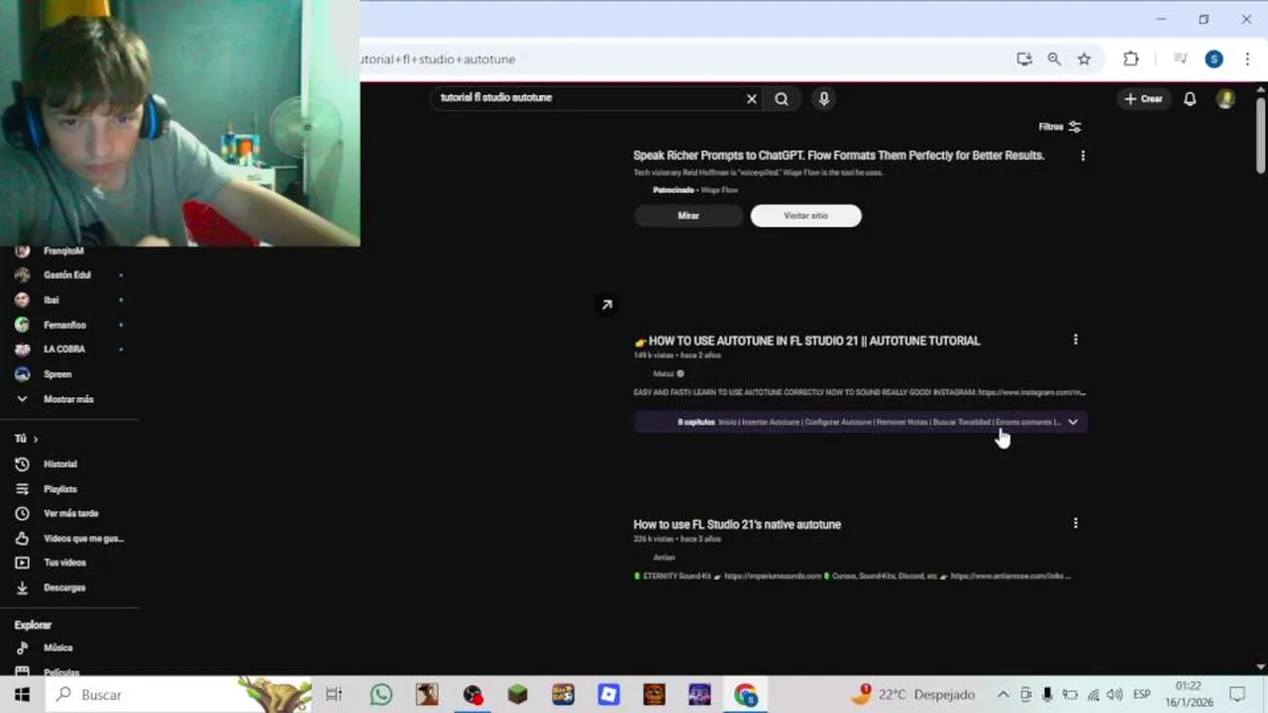Open Roblox from the taskbar
The image size is (1268, 713).
(608, 695)
